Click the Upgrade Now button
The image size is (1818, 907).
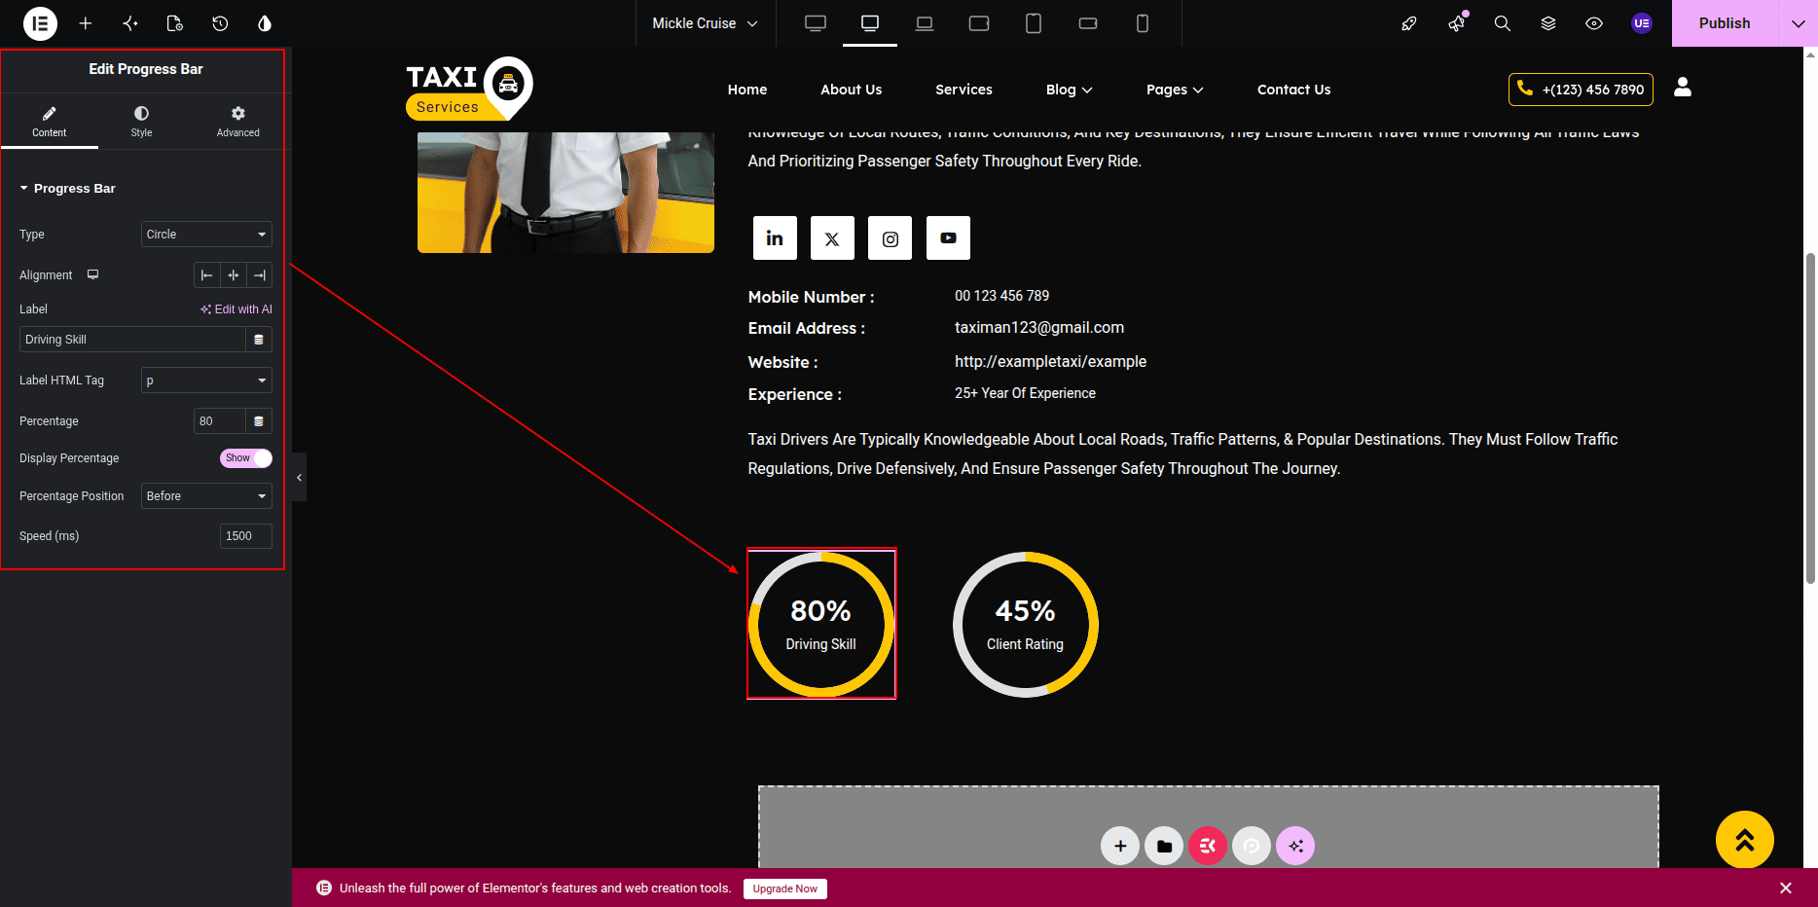785,889
